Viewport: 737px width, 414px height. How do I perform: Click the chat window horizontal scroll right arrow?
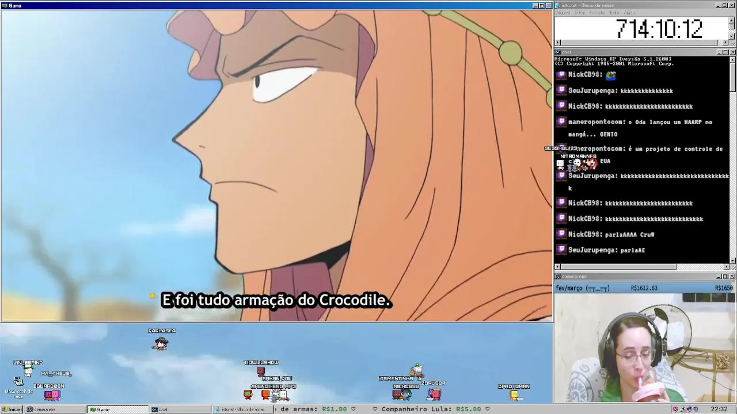click(726, 267)
